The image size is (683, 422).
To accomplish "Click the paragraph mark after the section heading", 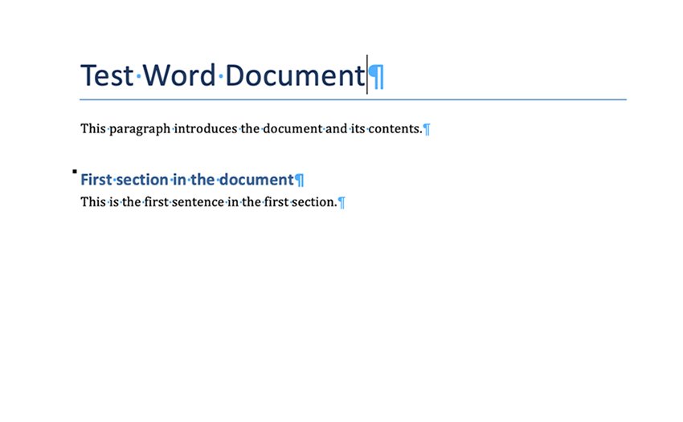I will pos(300,181).
